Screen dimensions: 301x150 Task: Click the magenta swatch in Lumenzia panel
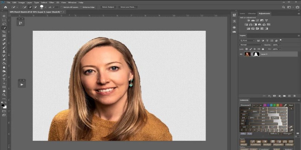(265, 105)
